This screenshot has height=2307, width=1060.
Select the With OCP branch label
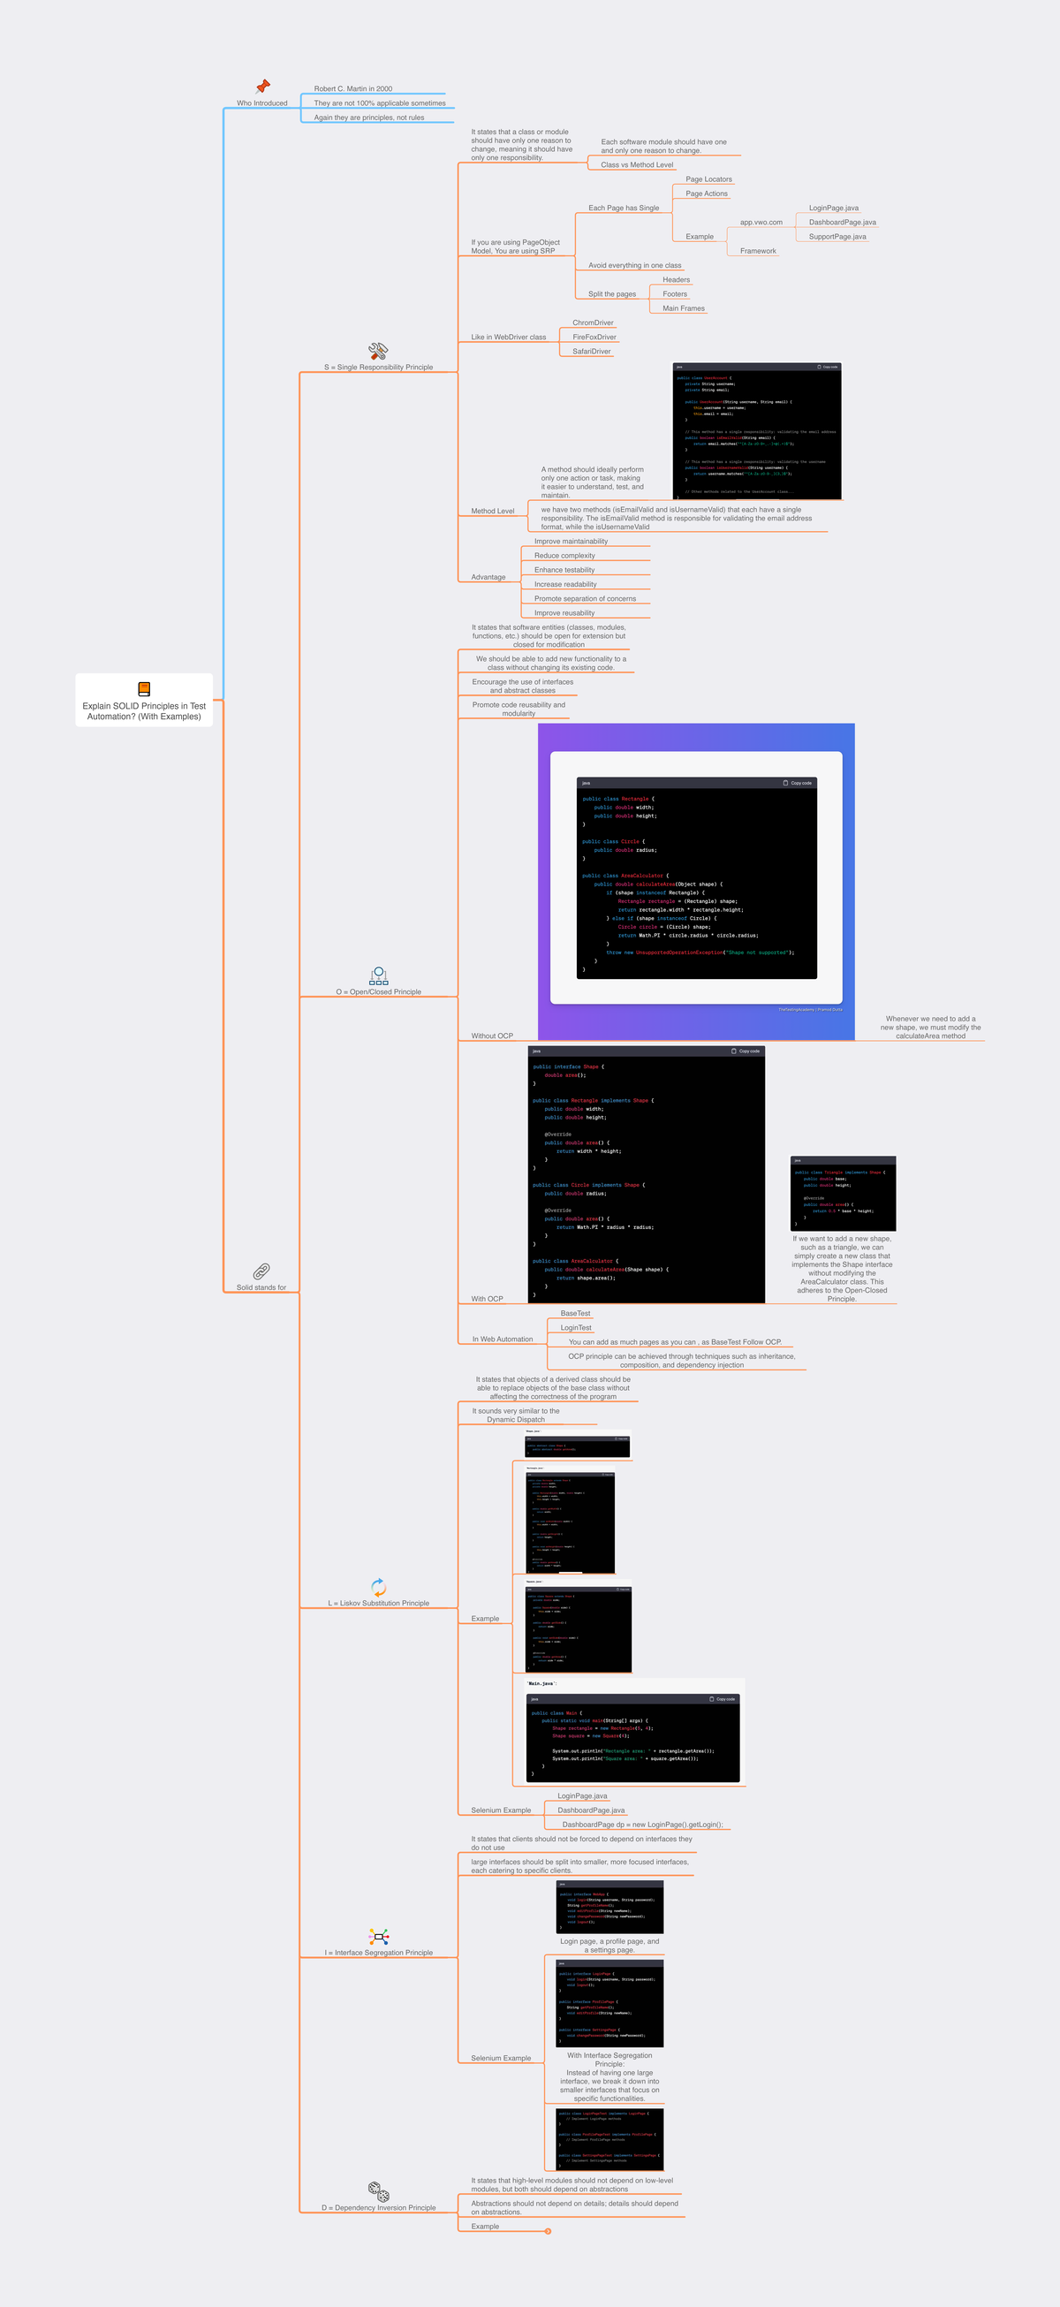[x=487, y=1299]
